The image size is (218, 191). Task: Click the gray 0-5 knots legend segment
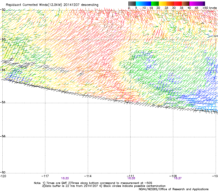pos(132,4)
